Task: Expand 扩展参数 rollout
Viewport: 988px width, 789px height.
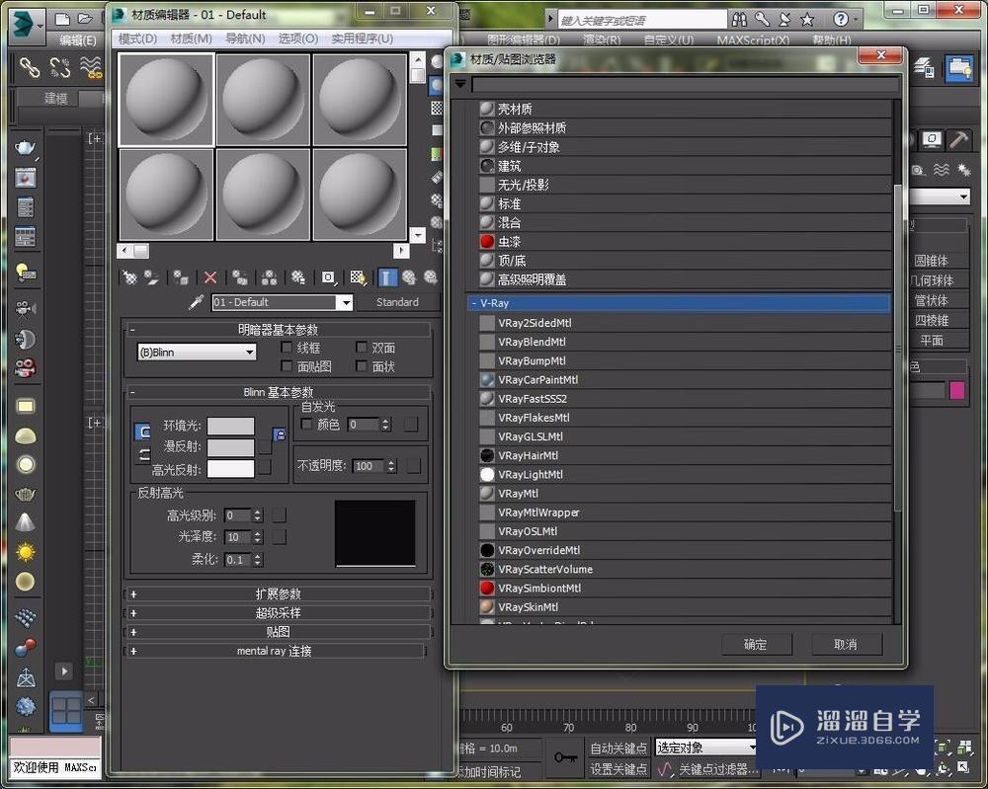Action: point(278,593)
